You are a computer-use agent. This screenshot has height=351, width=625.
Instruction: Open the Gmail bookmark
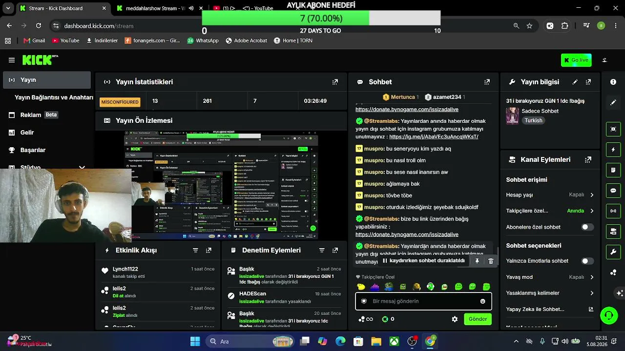point(34,41)
